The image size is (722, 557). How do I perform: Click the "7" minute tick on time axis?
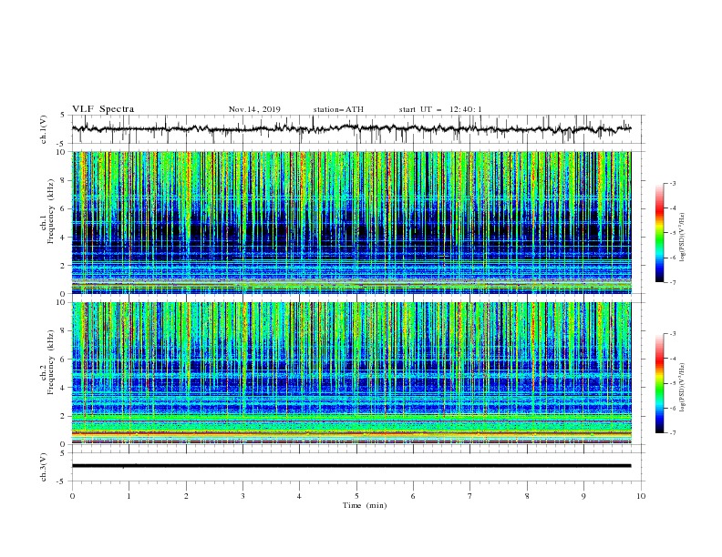click(x=470, y=496)
